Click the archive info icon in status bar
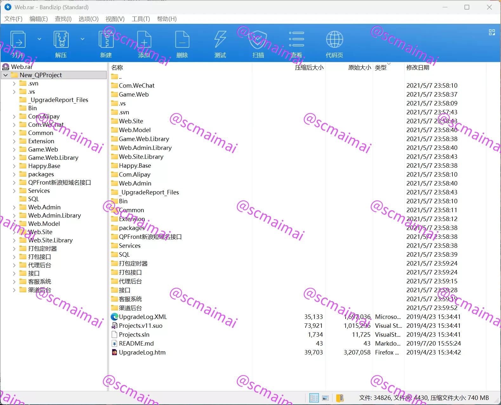 point(340,398)
